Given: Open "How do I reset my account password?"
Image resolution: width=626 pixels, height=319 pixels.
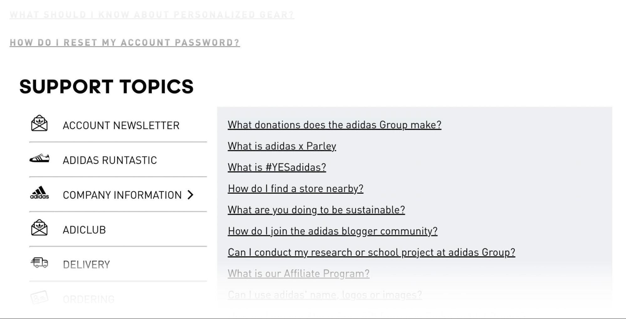Looking at the screenshot, I should [125, 43].
